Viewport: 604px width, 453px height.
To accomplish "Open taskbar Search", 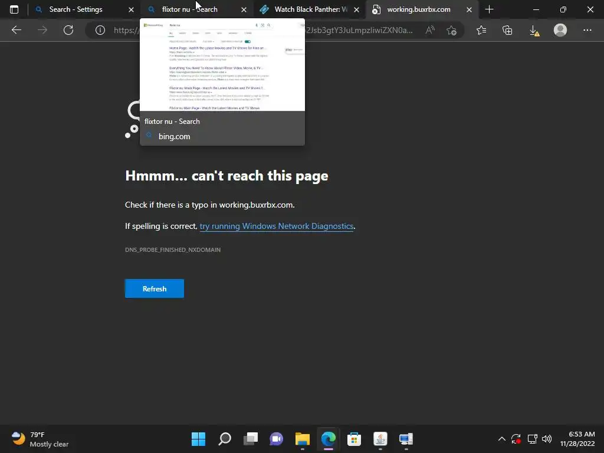I will pyautogui.click(x=225, y=439).
